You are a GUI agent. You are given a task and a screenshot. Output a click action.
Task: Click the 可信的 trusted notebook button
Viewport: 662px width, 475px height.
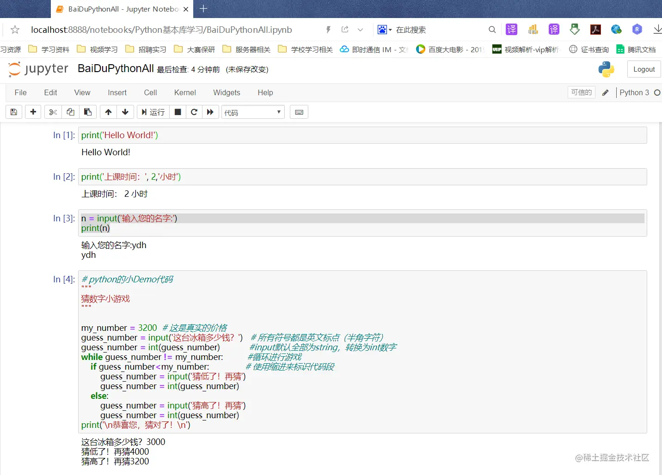[x=582, y=92]
